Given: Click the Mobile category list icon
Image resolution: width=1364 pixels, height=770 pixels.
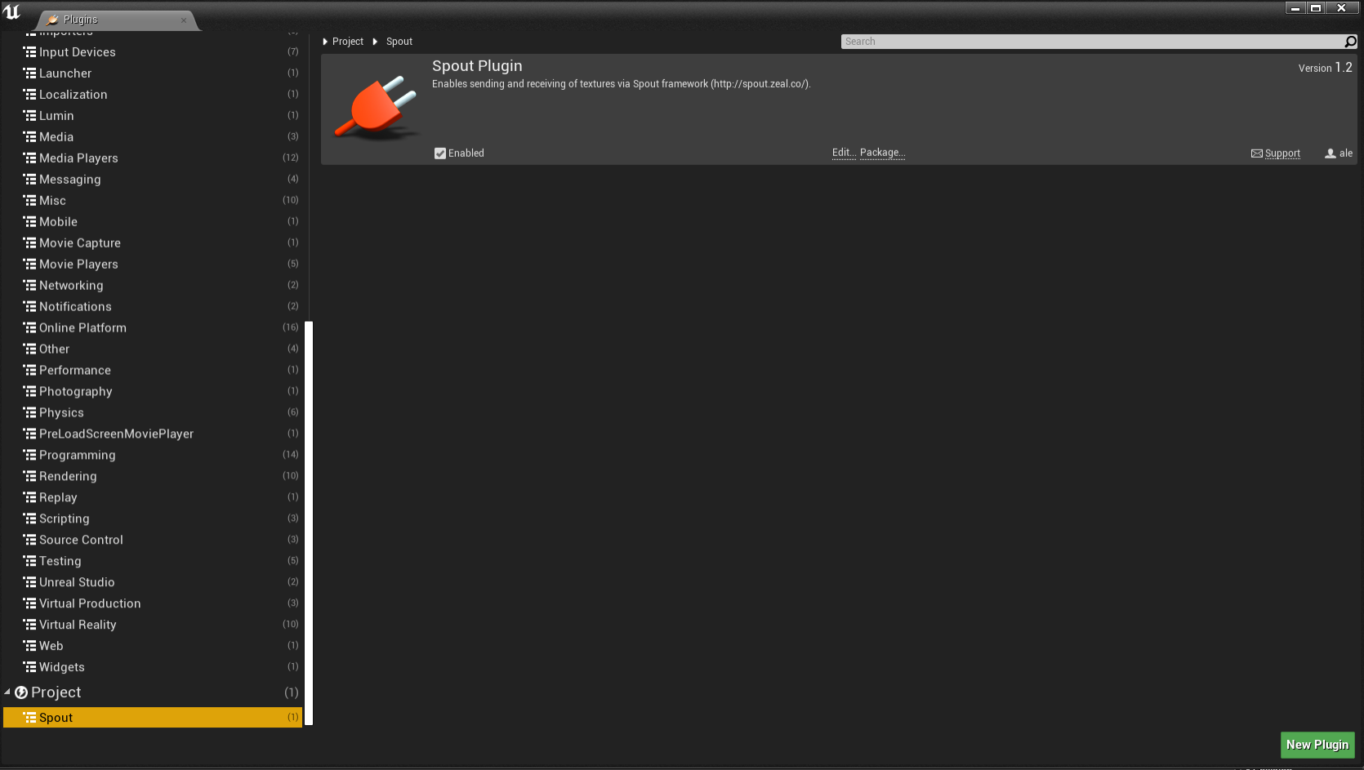Looking at the screenshot, I should tap(29, 221).
